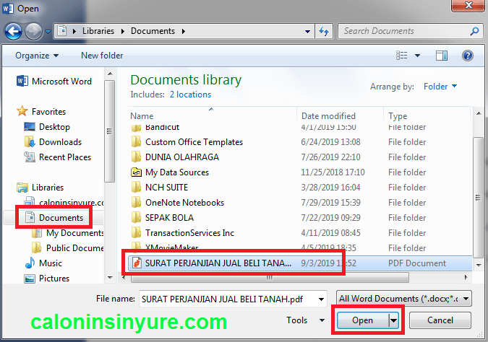
Task: Open Desktop under Favorites
Action: [47, 127]
